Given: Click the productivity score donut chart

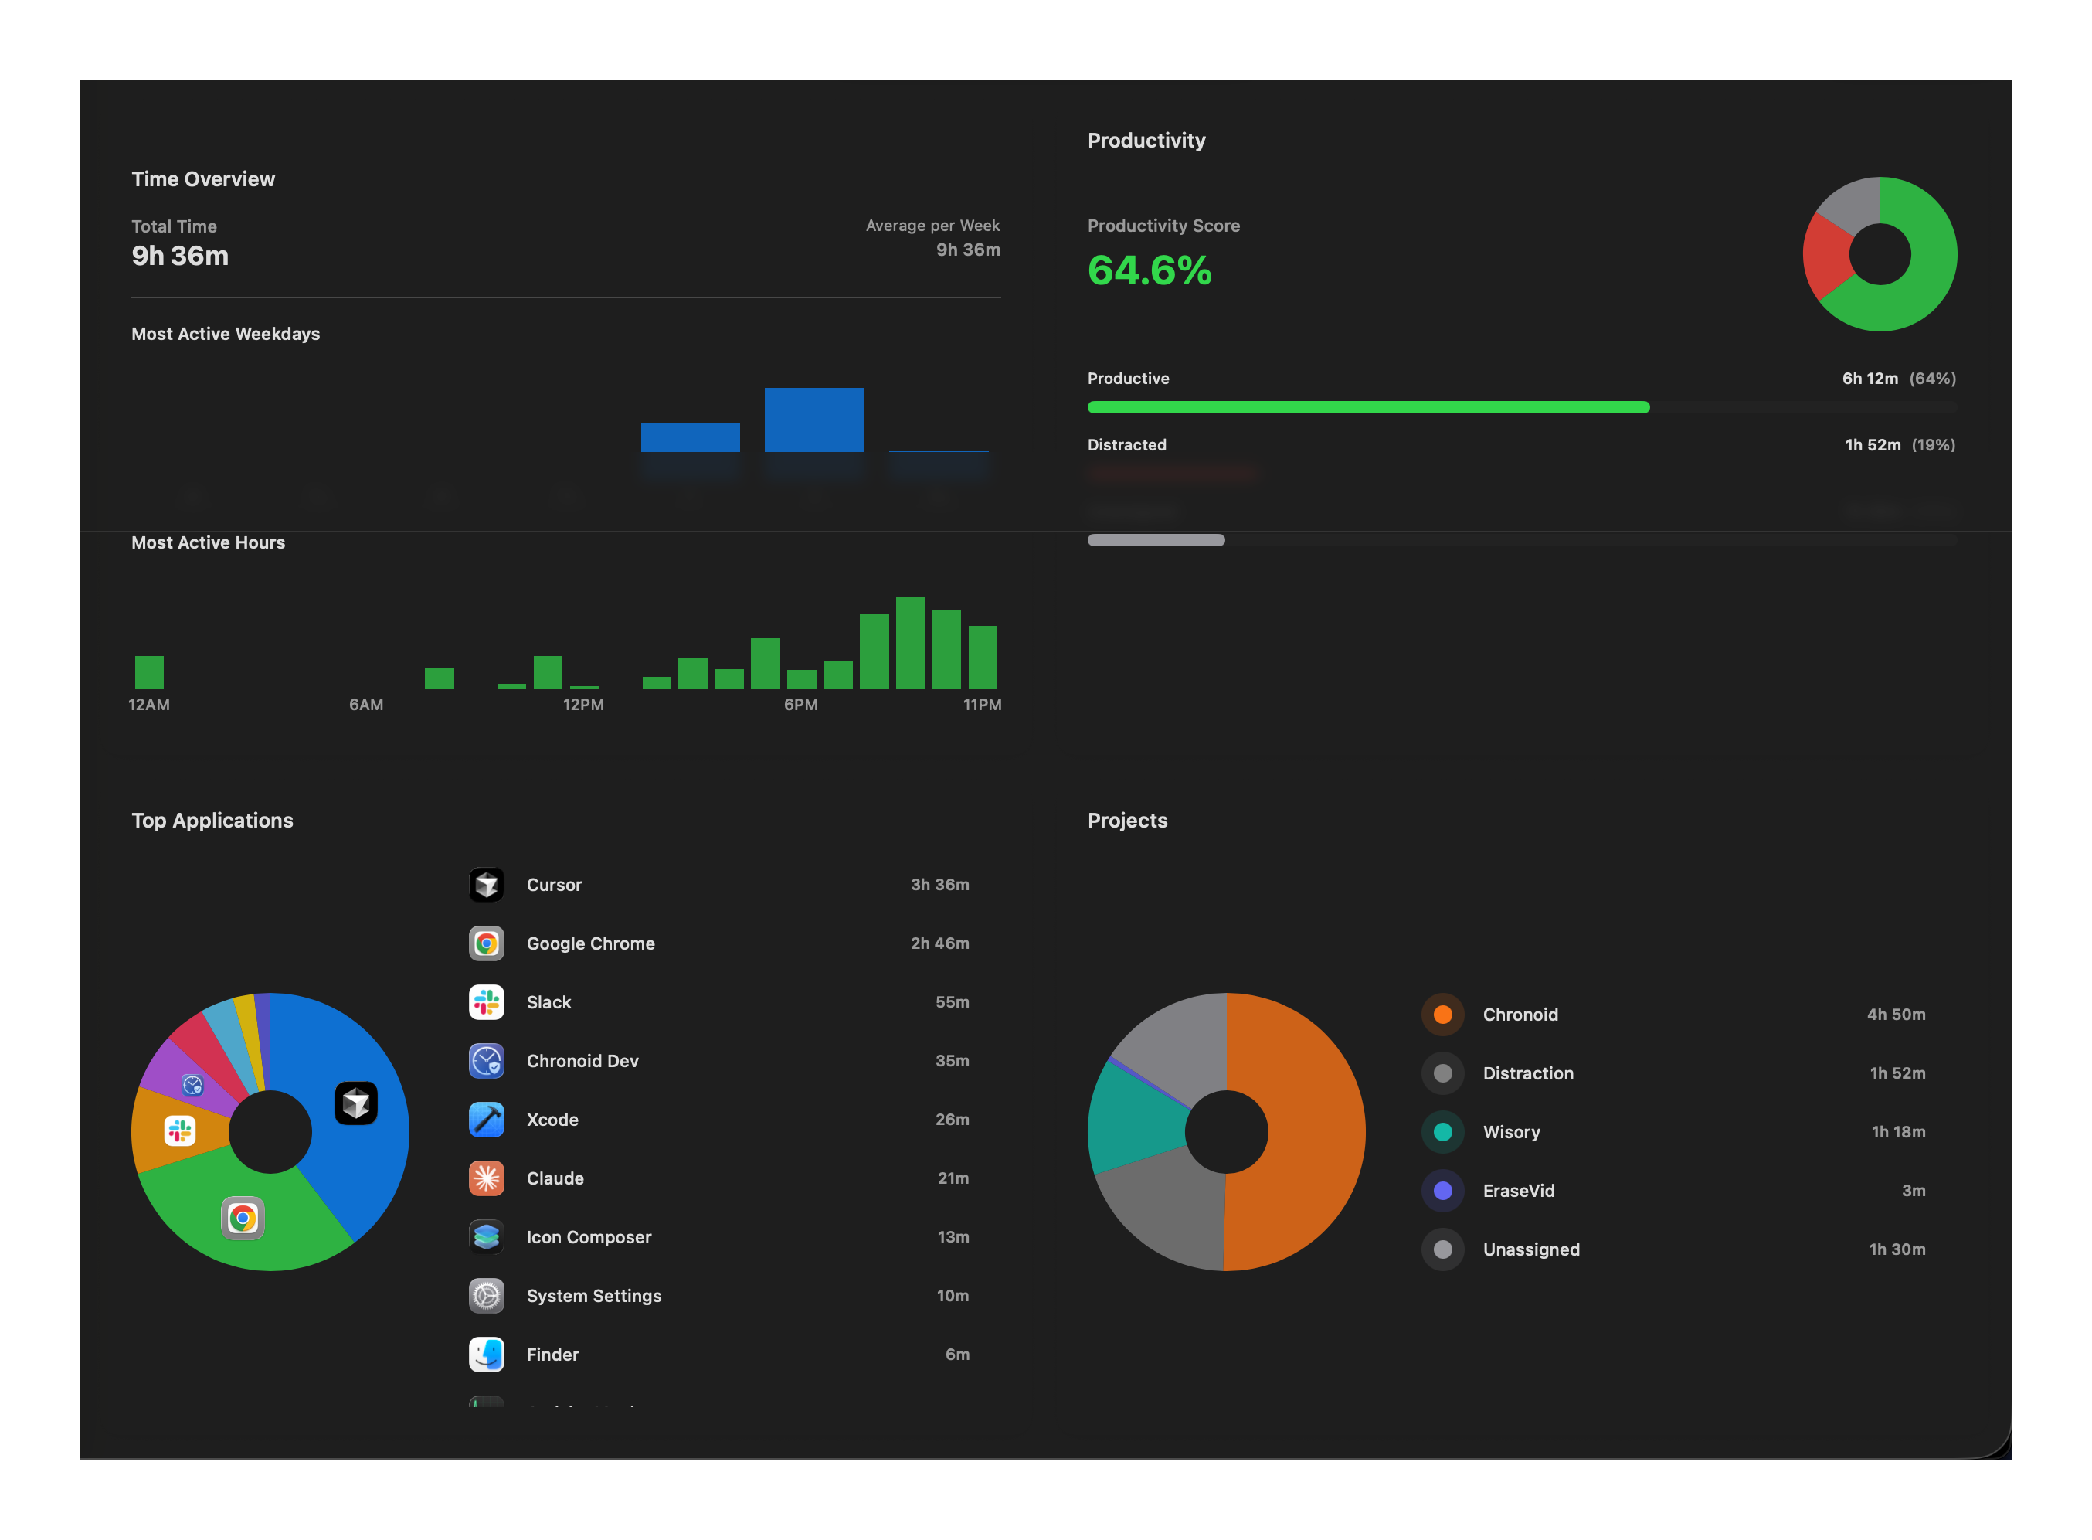Looking at the screenshot, I should tap(1880, 253).
